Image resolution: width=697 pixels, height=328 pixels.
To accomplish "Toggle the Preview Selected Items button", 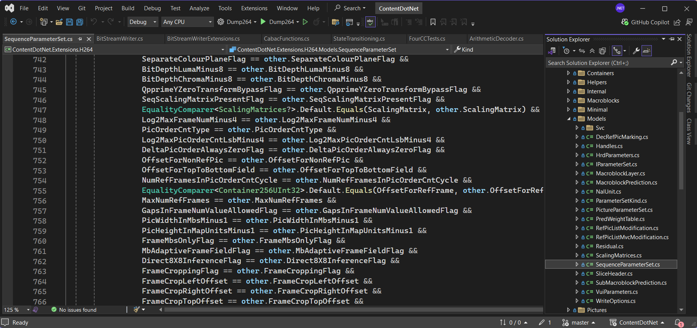I will point(647,50).
